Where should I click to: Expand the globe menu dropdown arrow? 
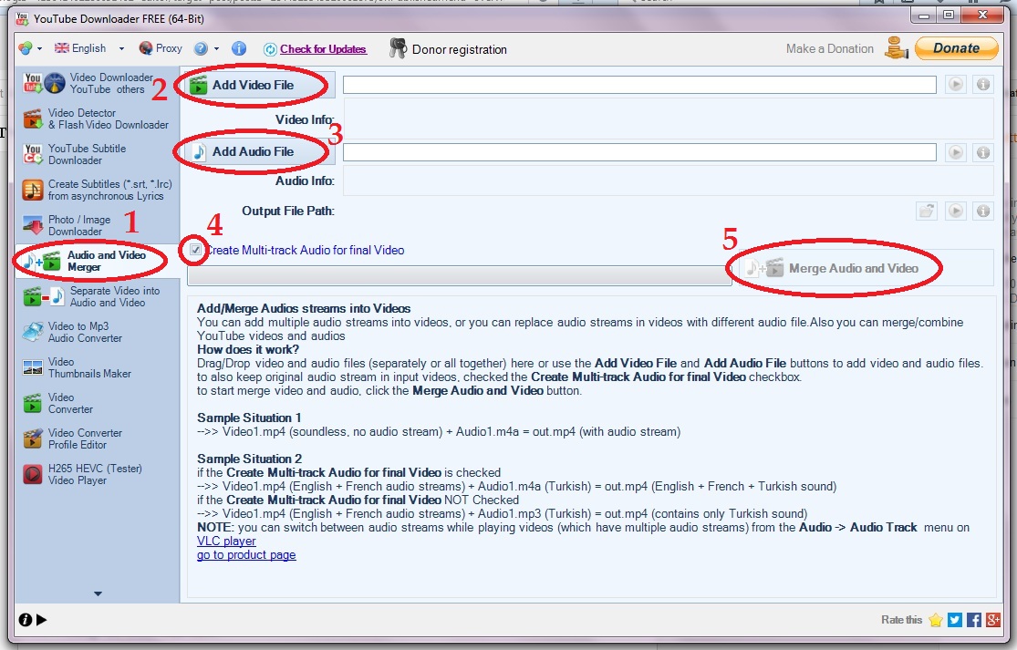click(39, 49)
